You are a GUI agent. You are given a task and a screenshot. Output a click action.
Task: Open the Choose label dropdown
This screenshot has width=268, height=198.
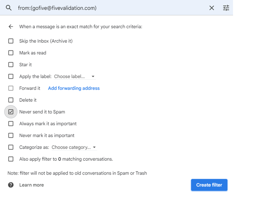tap(74, 77)
